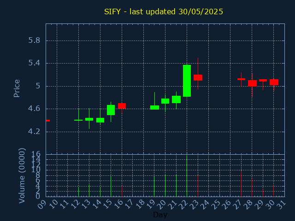The width and height of the screenshot is (295, 221).
Task: Click the 5 price tick label
Action: pyautogui.click(x=38, y=86)
